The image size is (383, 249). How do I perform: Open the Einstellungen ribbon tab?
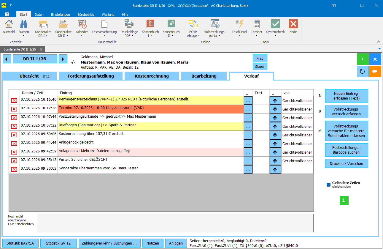pyautogui.click(x=61, y=15)
